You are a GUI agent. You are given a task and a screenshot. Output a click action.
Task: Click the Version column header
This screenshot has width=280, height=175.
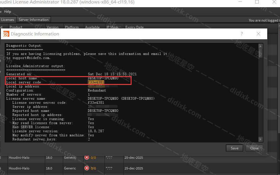tap(52, 27)
